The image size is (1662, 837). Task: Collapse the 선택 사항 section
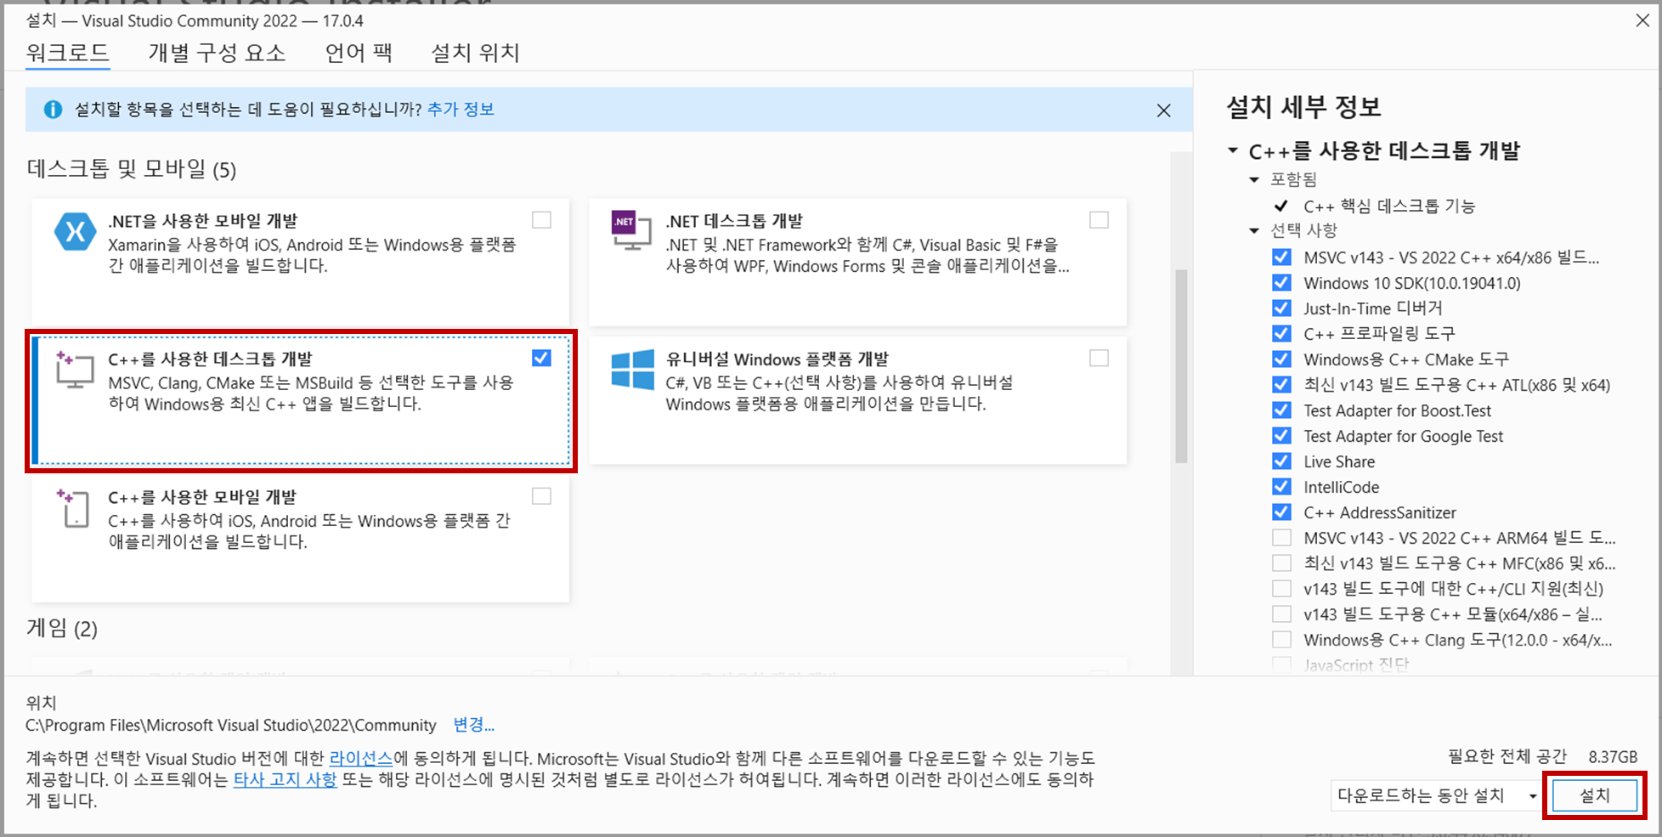tap(1254, 230)
